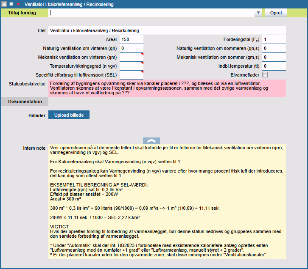Click Mekanisk ventilation om vinteren (qm) field

pyautogui.click(x=131, y=57)
